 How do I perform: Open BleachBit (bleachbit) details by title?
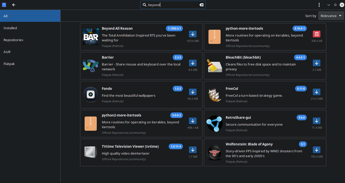click(243, 57)
